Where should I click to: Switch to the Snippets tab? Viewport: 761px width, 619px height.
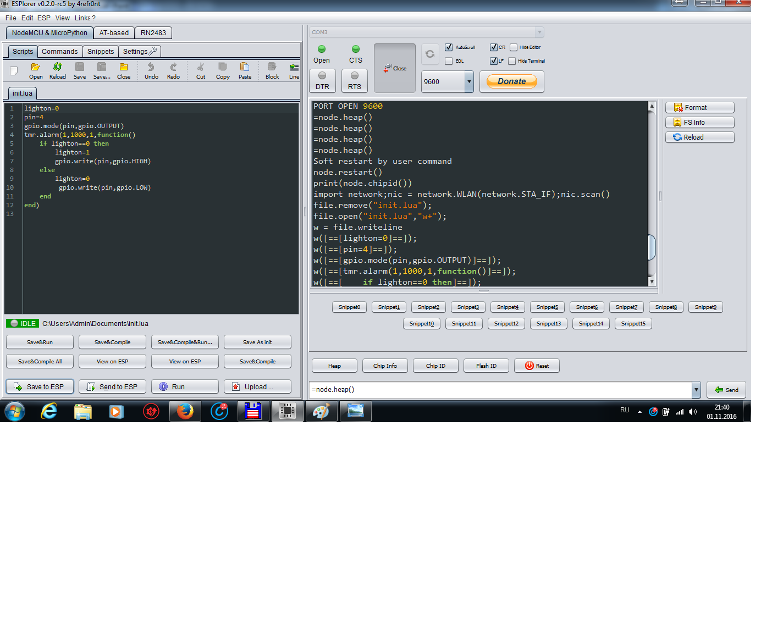101,52
